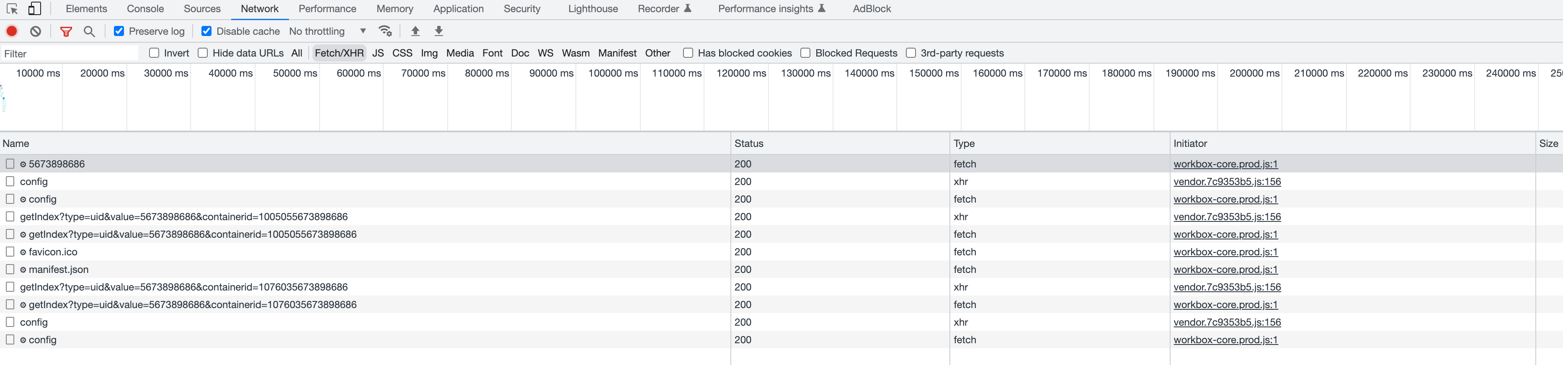Check Hide data URLs

[203, 53]
